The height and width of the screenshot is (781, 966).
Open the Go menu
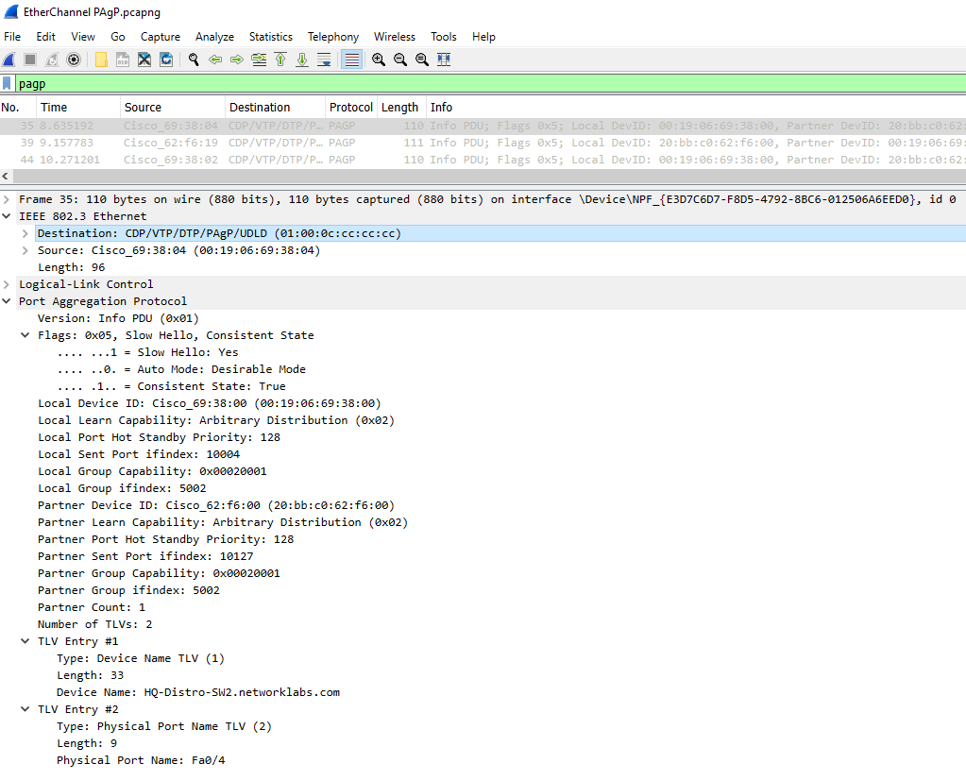tap(118, 37)
